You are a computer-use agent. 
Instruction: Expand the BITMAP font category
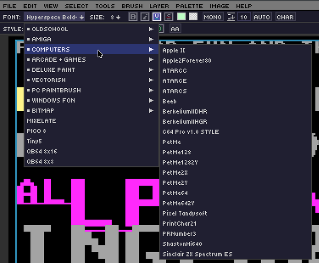pos(91,110)
